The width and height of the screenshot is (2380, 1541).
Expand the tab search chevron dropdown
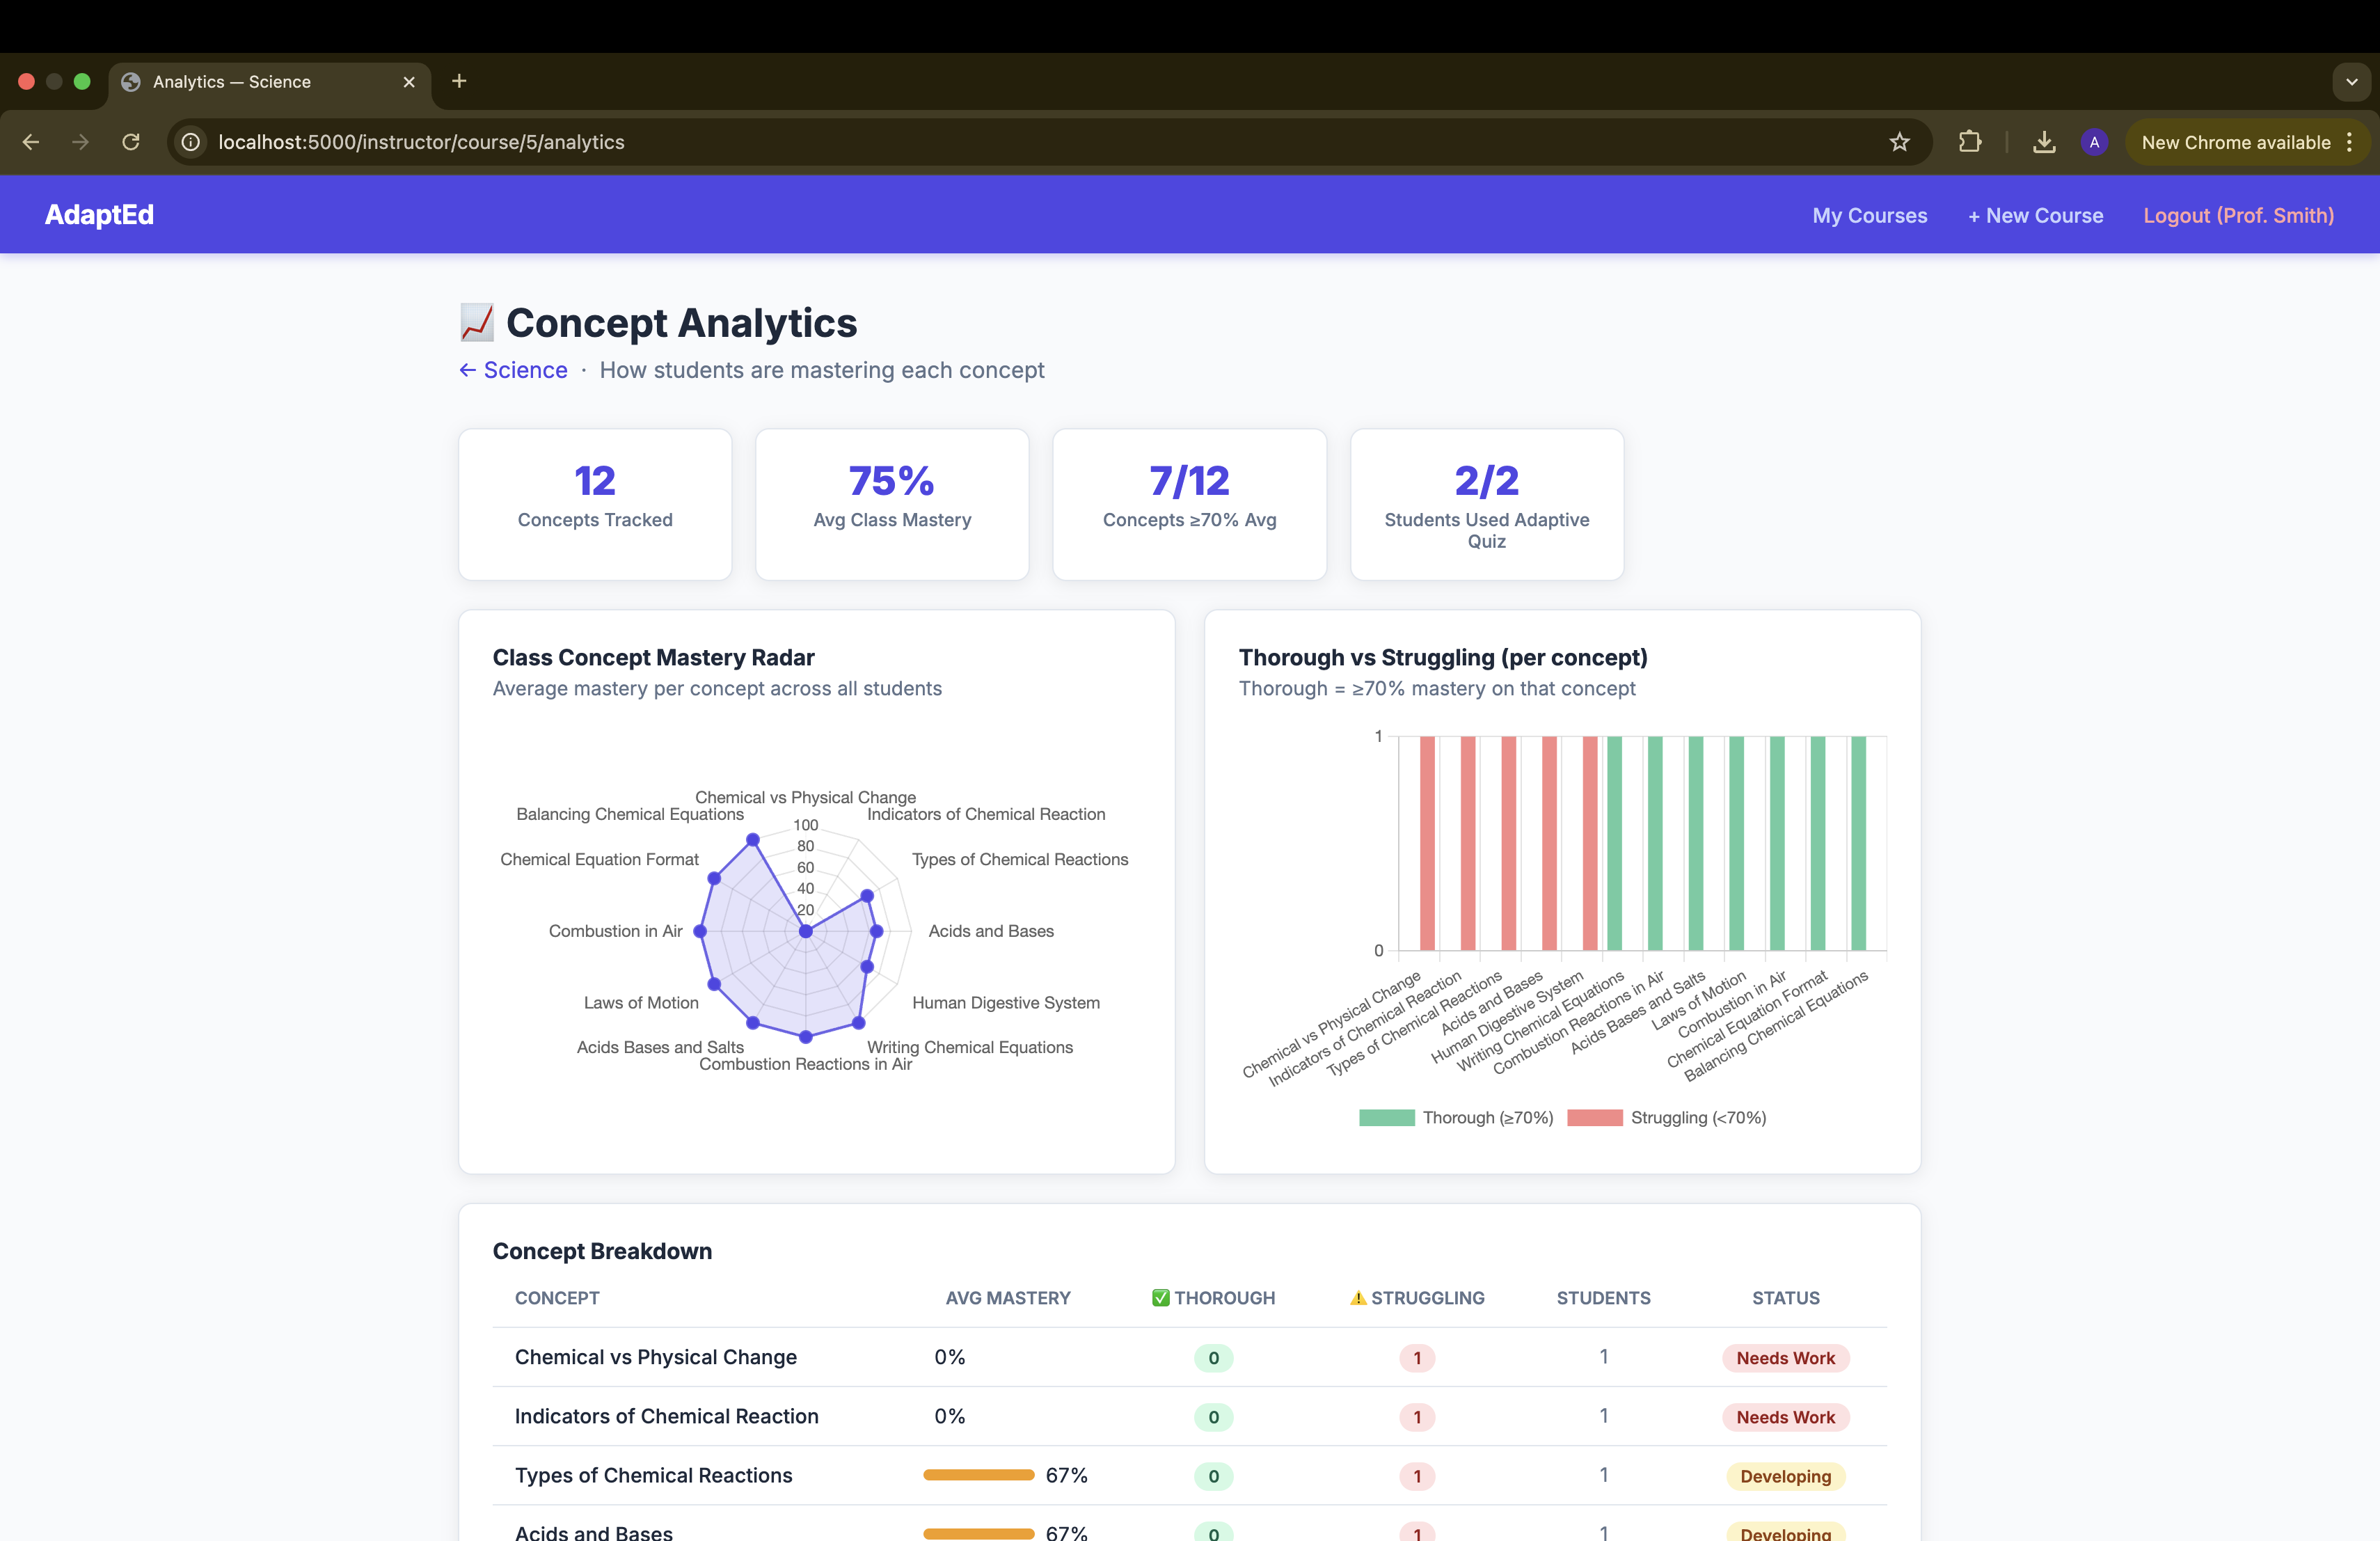point(2351,82)
